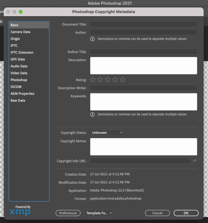
Task: Select the Basic category in sidebar
Action: click(x=29, y=25)
